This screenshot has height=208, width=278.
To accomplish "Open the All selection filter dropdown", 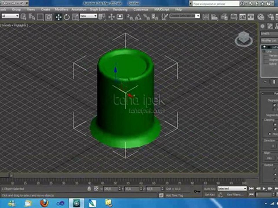I will 10,16.
